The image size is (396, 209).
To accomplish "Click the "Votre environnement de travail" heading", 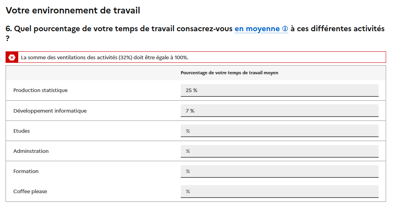I will 73,11.
